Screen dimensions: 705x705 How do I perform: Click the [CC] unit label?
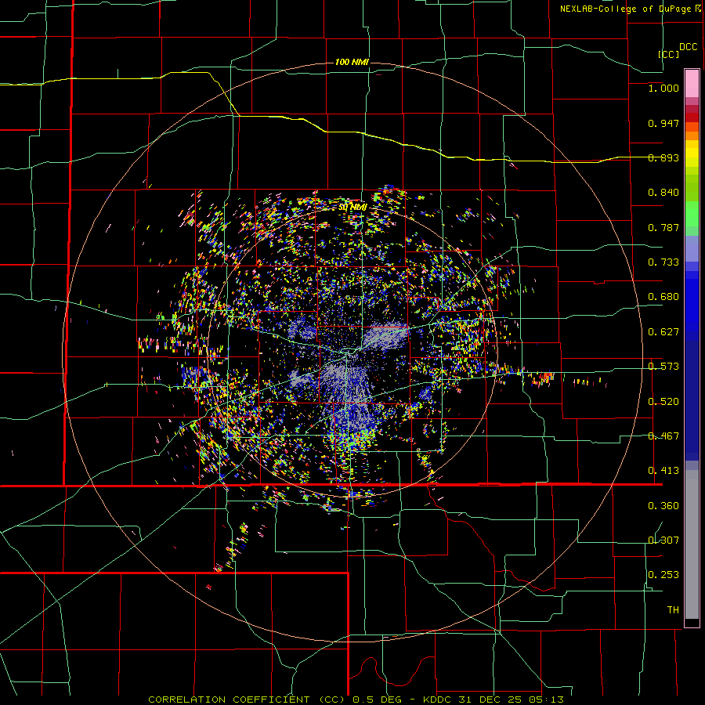(x=668, y=54)
